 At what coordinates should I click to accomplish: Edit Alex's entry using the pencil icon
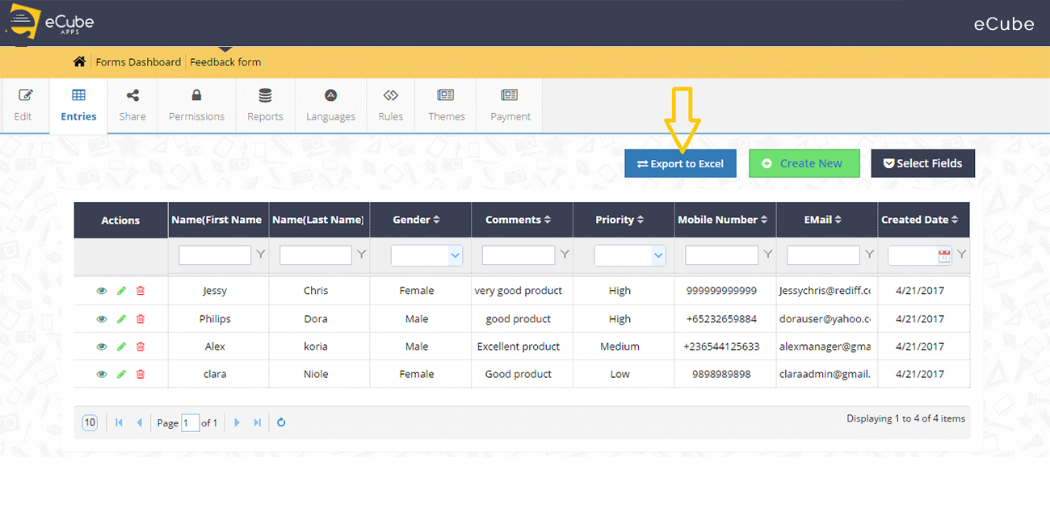tap(121, 346)
